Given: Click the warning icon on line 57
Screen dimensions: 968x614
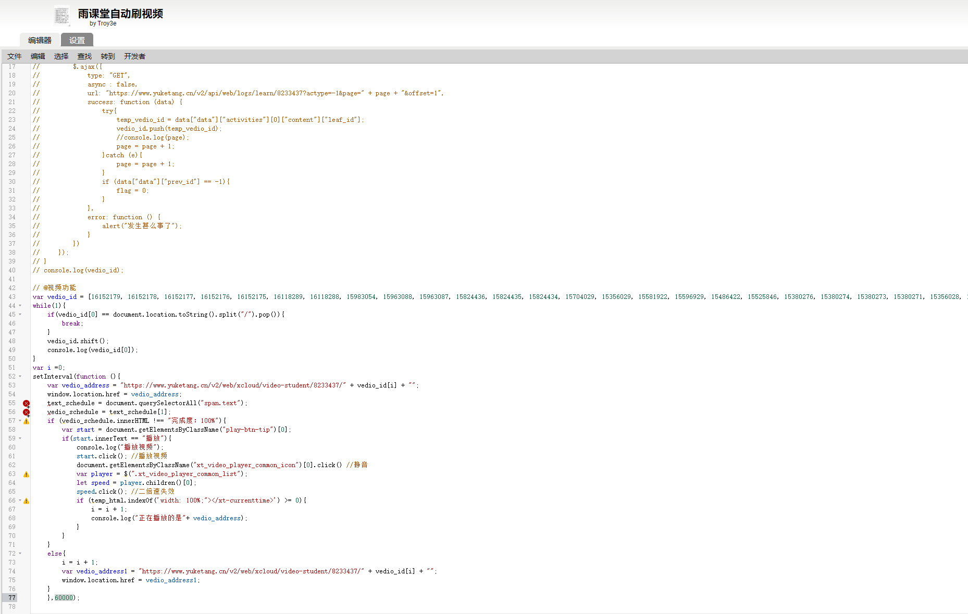Looking at the screenshot, I should pos(26,421).
